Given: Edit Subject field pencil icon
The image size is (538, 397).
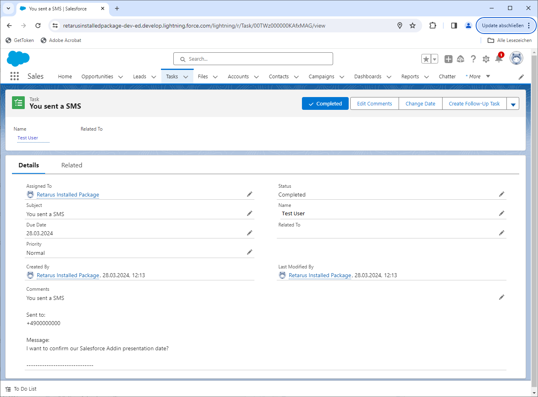Looking at the screenshot, I should tap(250, 214).
